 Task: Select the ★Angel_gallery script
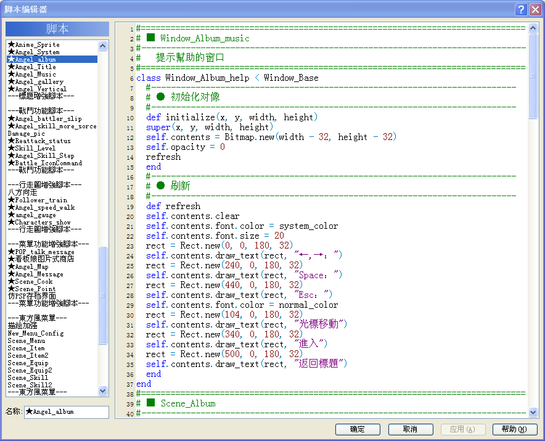(x=52, y=82)
